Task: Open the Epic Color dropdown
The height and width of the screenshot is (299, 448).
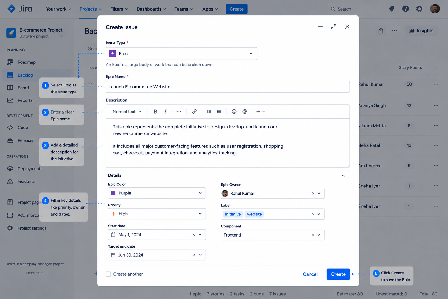Action: point(157,193)
